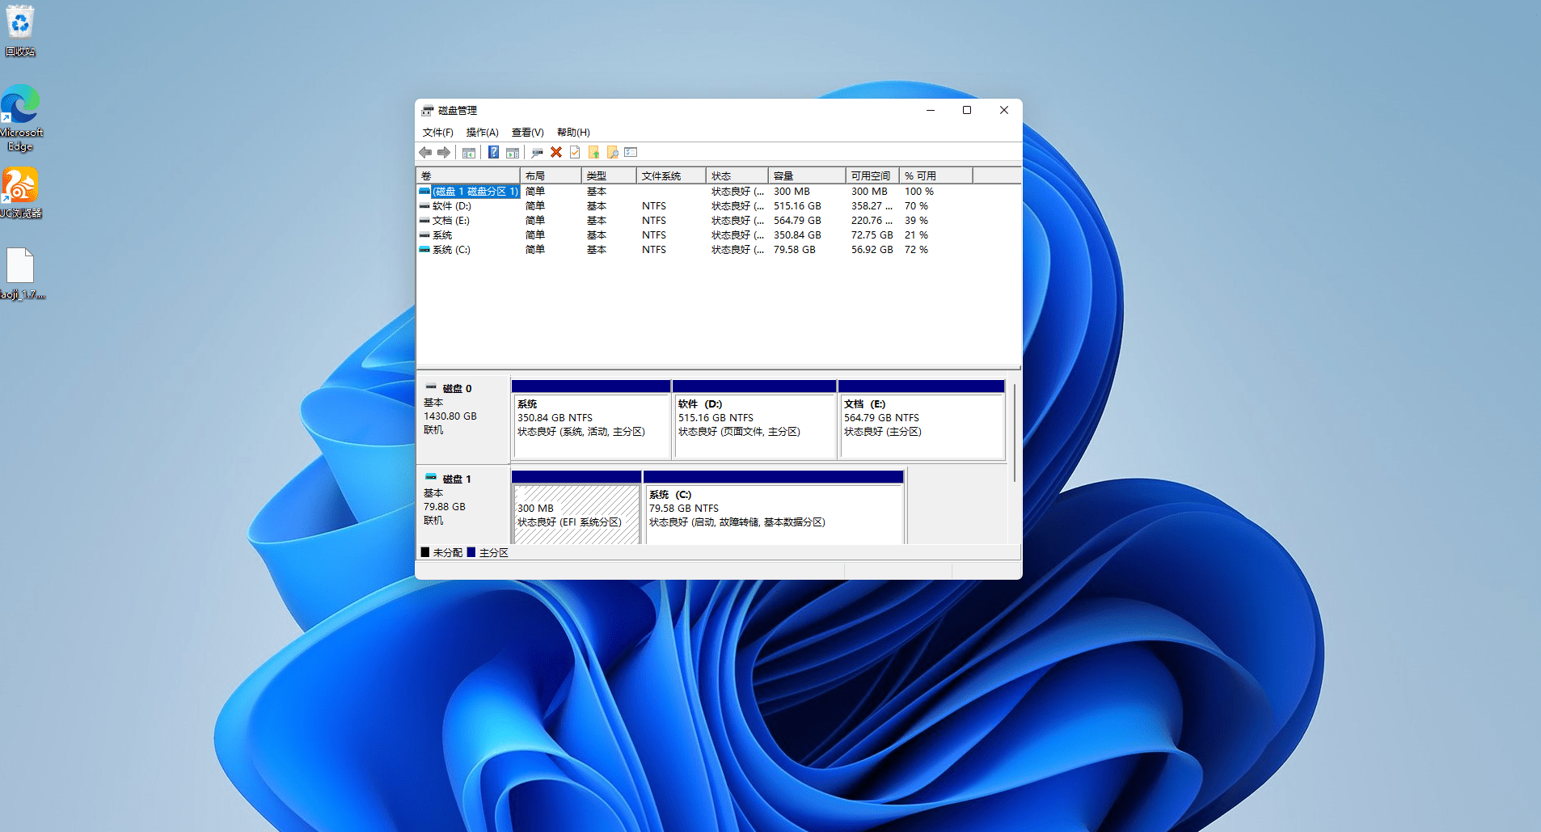Screen dimensions: 1541x832
Task: Sort by the 可用空间 column header
Action: click(x=872, y=175)
